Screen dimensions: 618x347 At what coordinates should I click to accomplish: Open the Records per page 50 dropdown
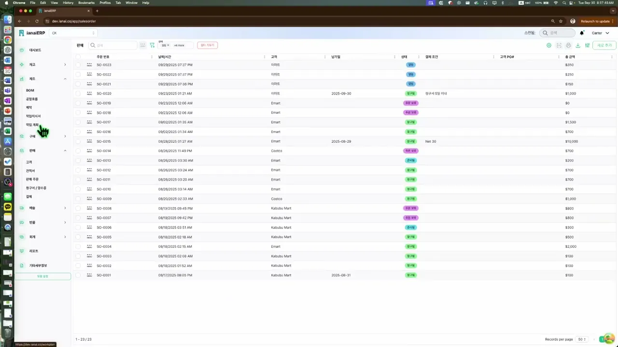click(582, 339)
